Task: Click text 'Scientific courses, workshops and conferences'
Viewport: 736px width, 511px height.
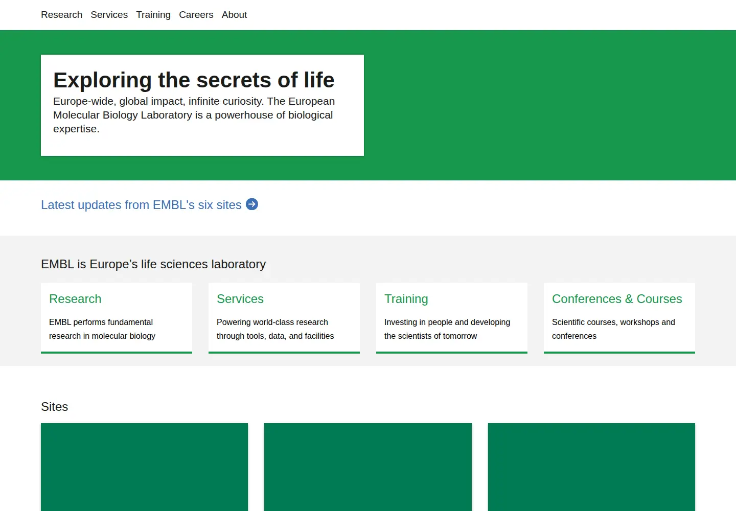Action: [613, 329]
